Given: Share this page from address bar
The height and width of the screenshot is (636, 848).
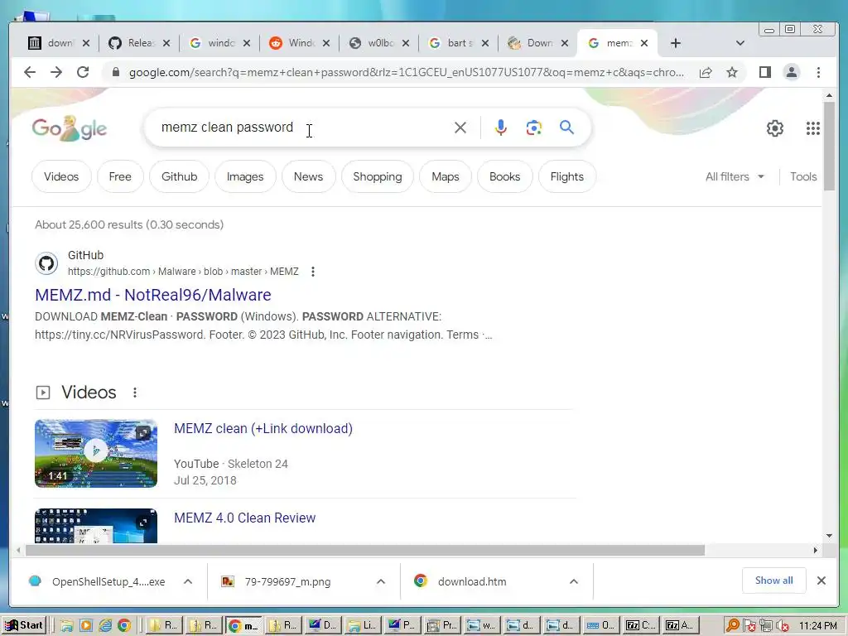Looking at the screenshot, I should click(x=706, y=73).
